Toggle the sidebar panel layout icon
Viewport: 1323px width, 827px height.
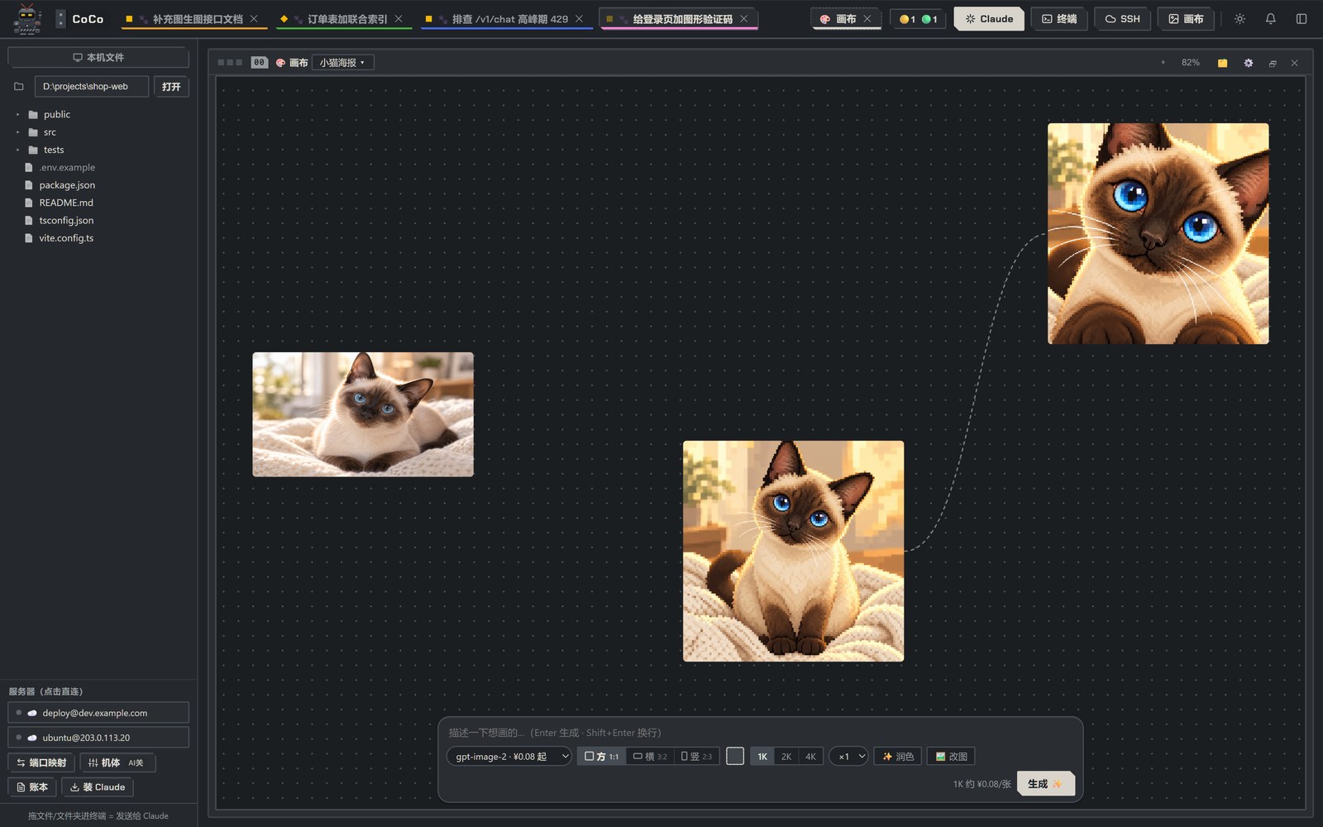coord(1302,19)
